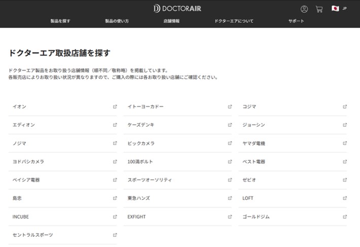The height and width of the screenshot is (247, 360).
Task: Click the external link icon for ベイシア電器
Action: pyautogui.click(x=115, y=180)
